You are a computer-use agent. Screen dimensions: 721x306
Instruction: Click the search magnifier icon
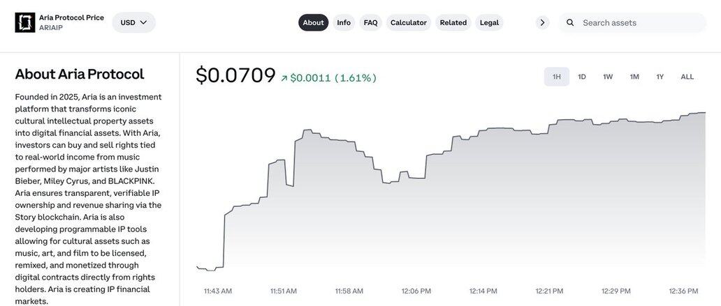(570, 22)
